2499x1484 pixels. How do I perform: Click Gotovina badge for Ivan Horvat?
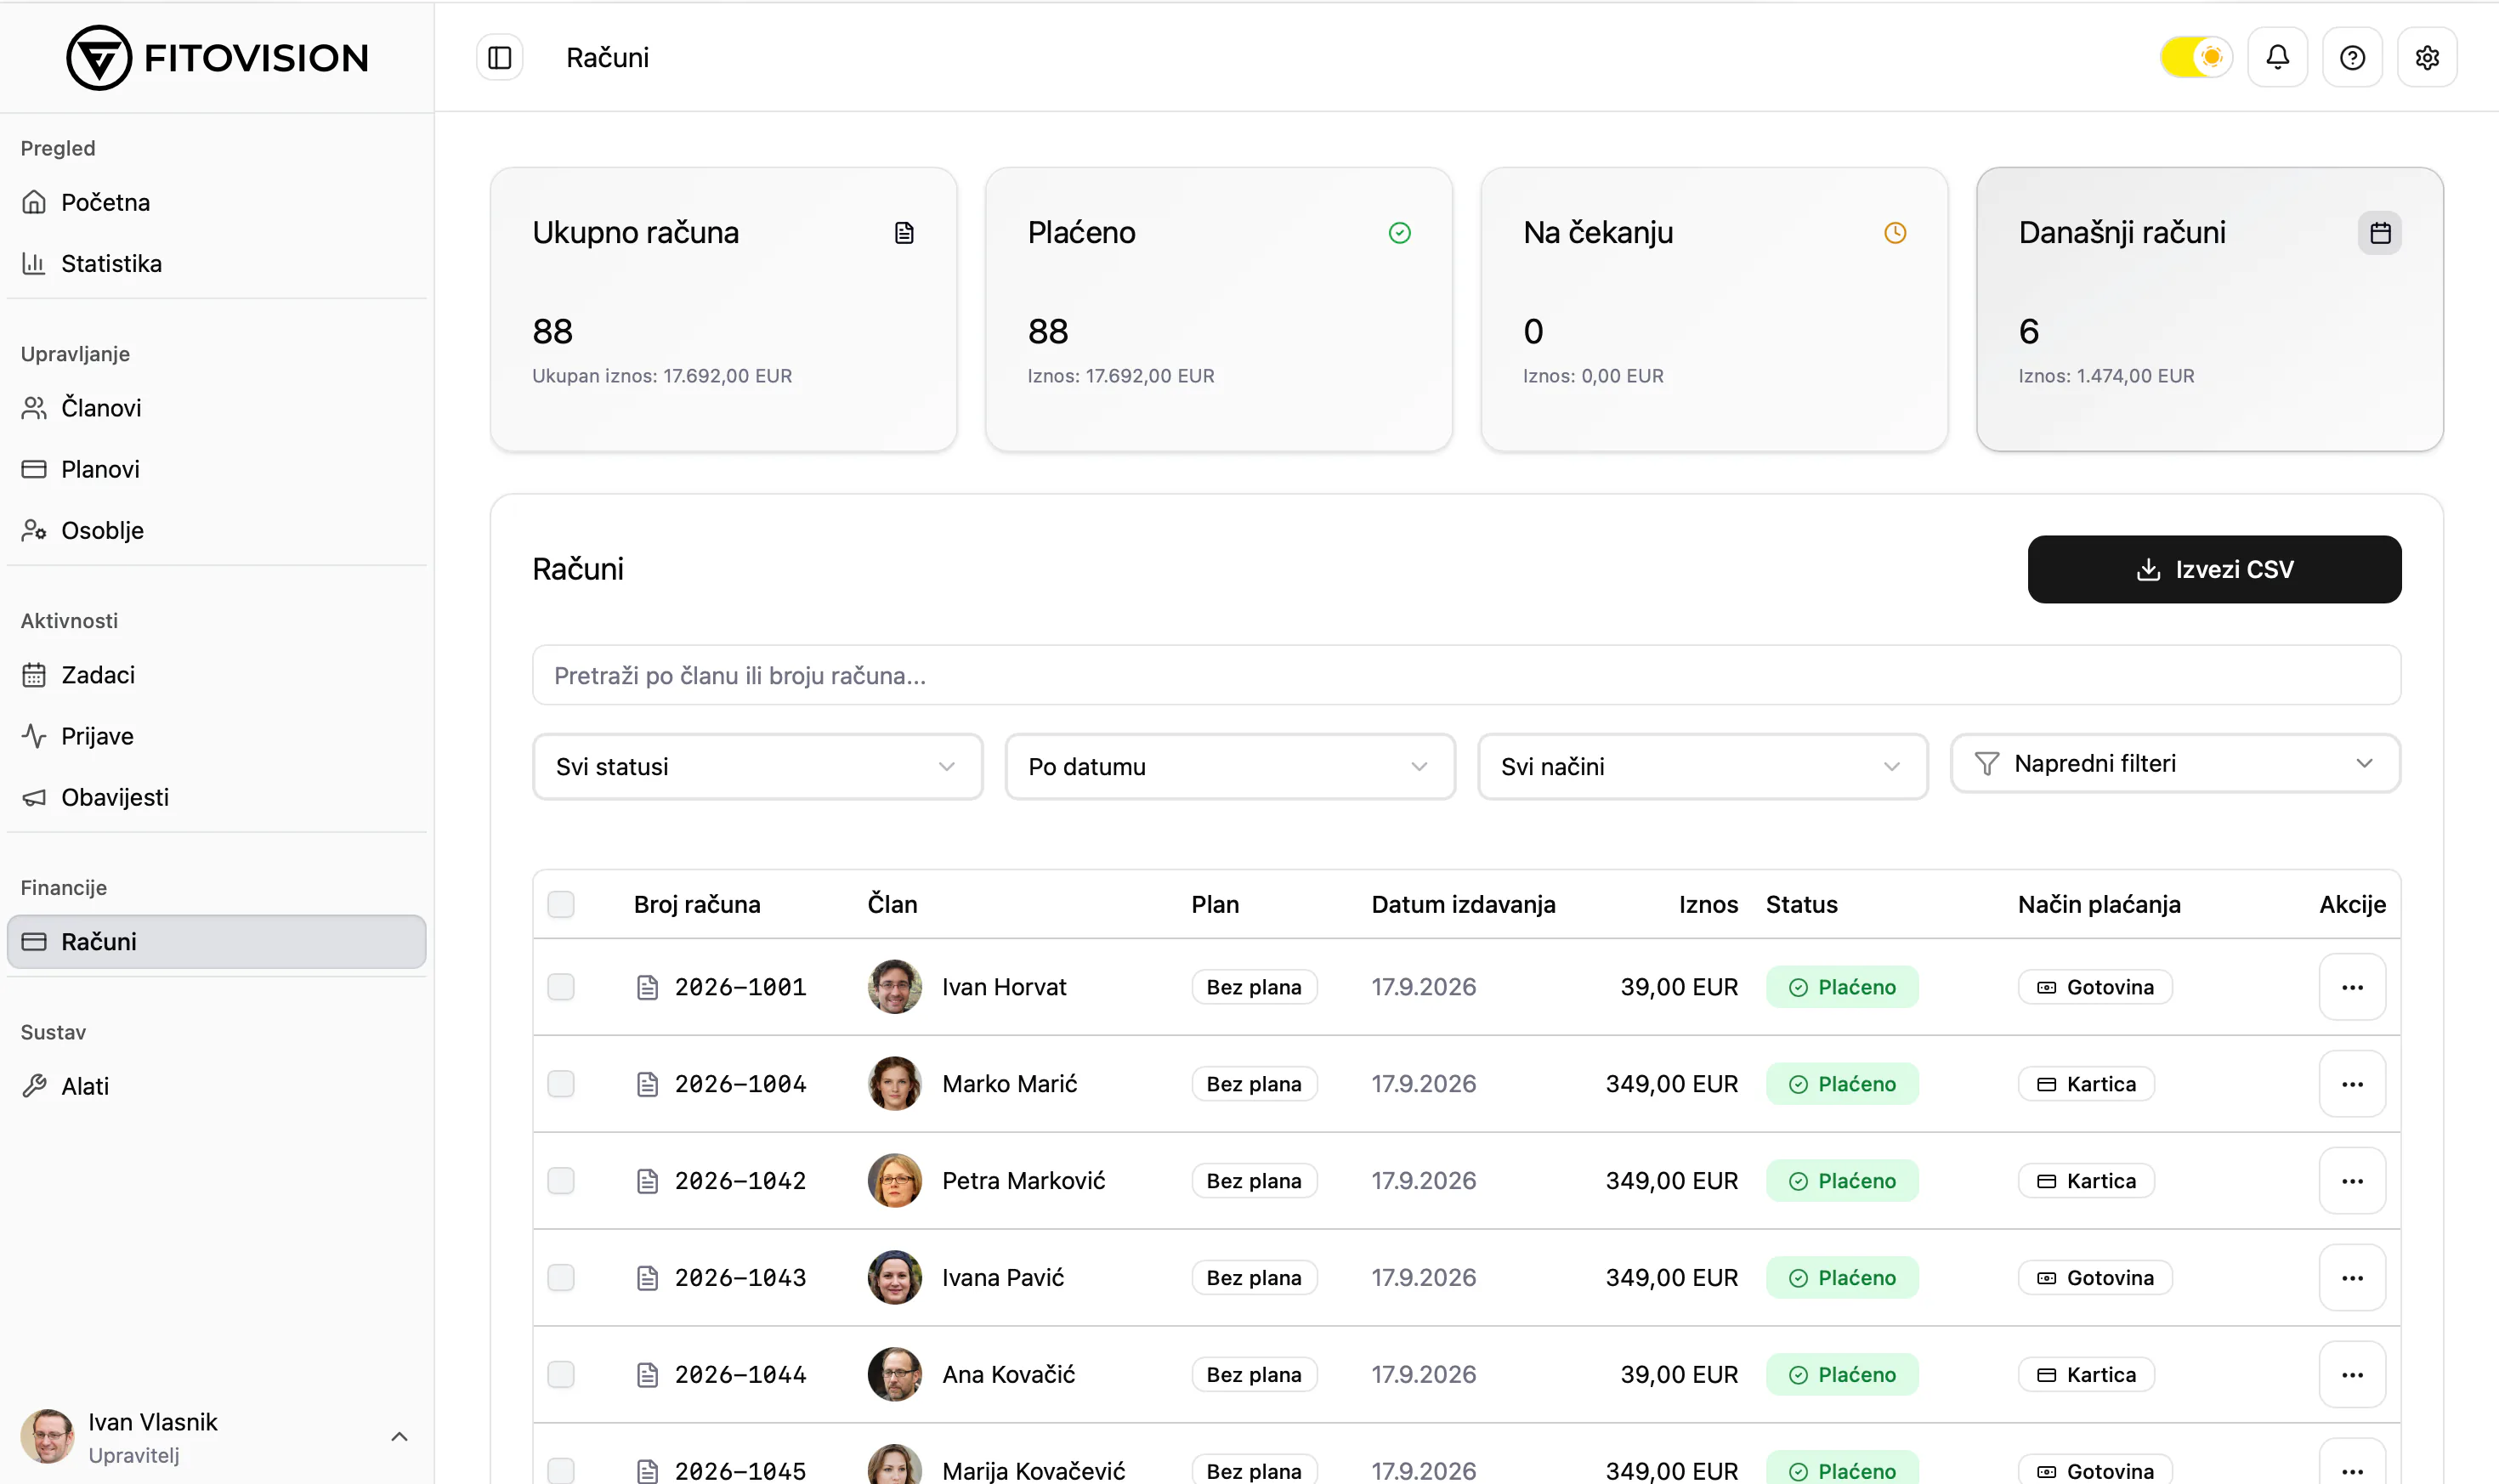point(2095,987)
